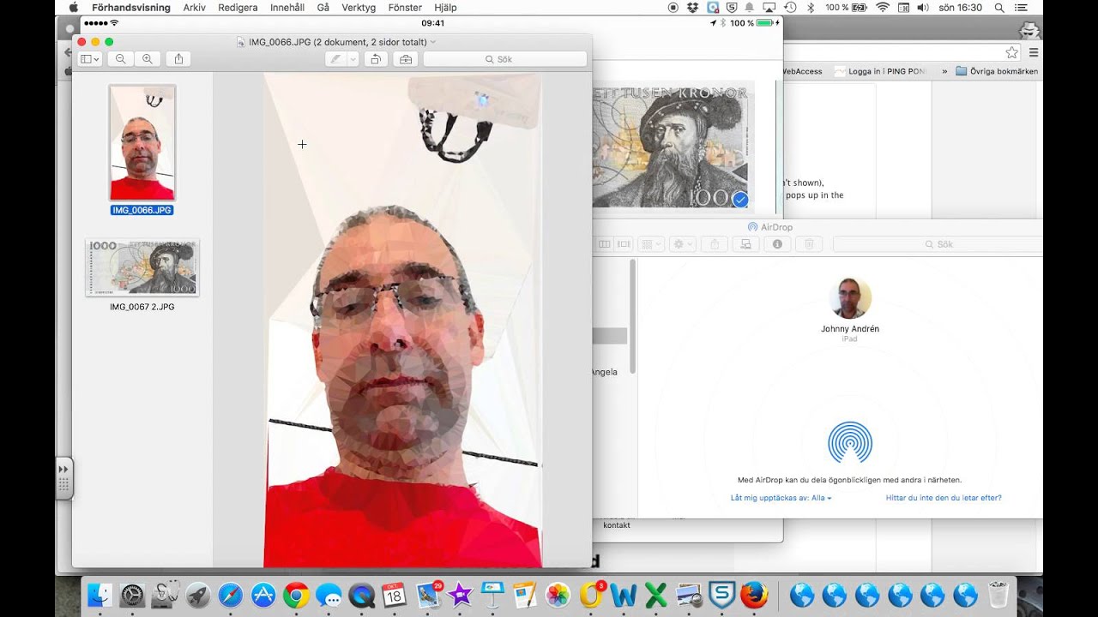
Task: Select the IMG_0066.JPG thumbnail
Action: pos(142,142)
